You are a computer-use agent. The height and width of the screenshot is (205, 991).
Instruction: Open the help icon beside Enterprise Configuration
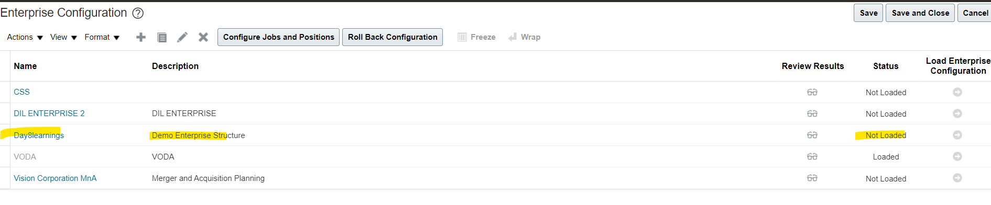tap(138, 13)
